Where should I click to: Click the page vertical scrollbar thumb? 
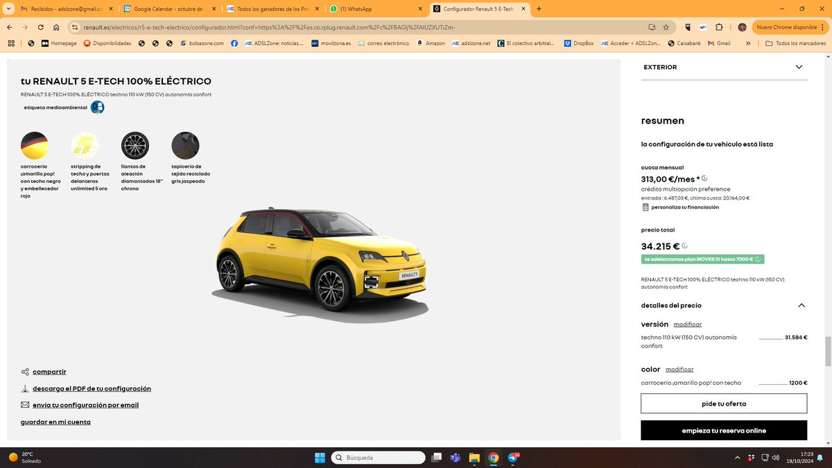(828, 350)
